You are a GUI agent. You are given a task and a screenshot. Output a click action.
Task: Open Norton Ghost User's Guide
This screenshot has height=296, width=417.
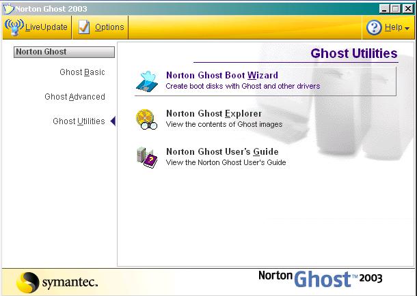[x=222, y=151]
